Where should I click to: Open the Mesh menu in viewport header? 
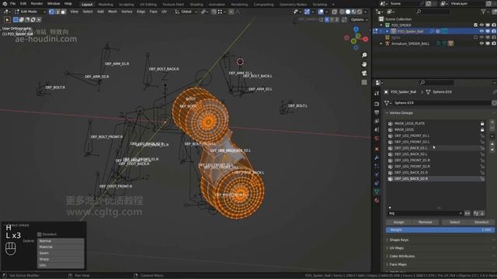click(113, 12)
